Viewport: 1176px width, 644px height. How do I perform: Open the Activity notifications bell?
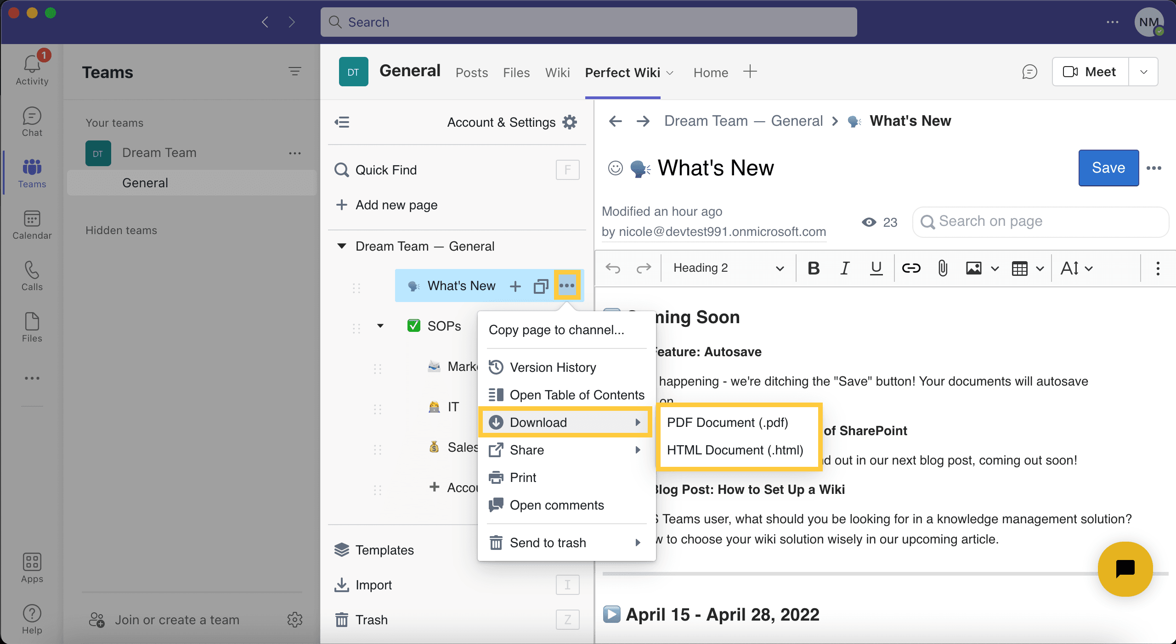click(x=32, y=70)
